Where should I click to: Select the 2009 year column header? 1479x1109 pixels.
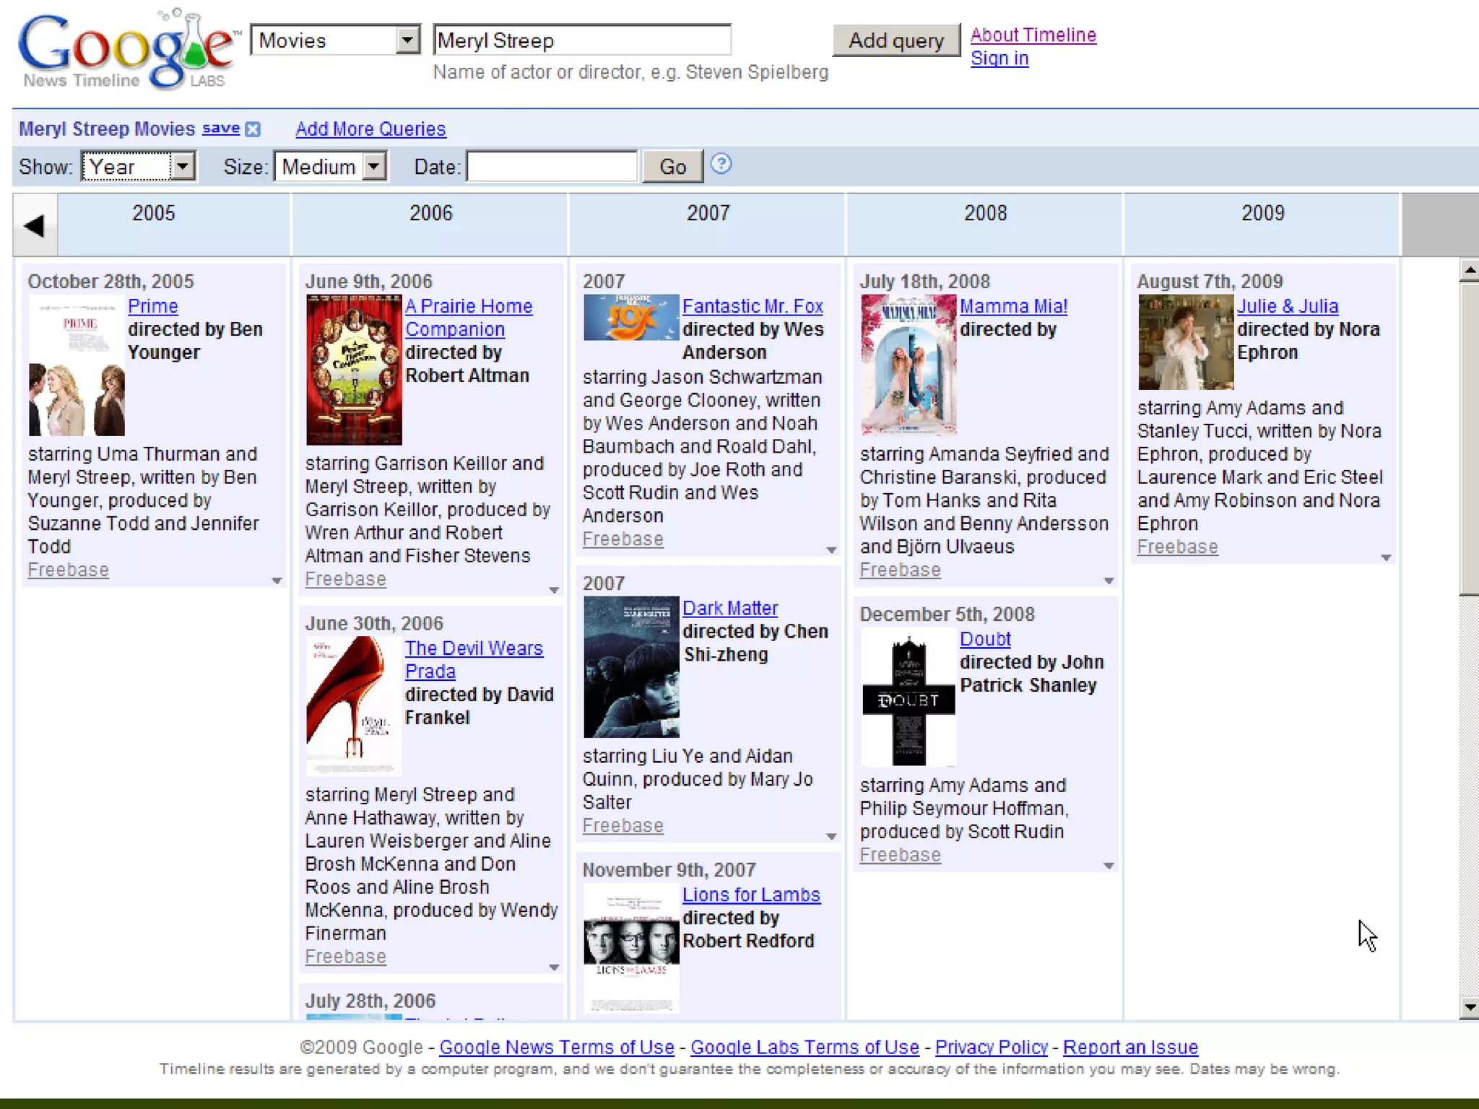coord(1262,214)
